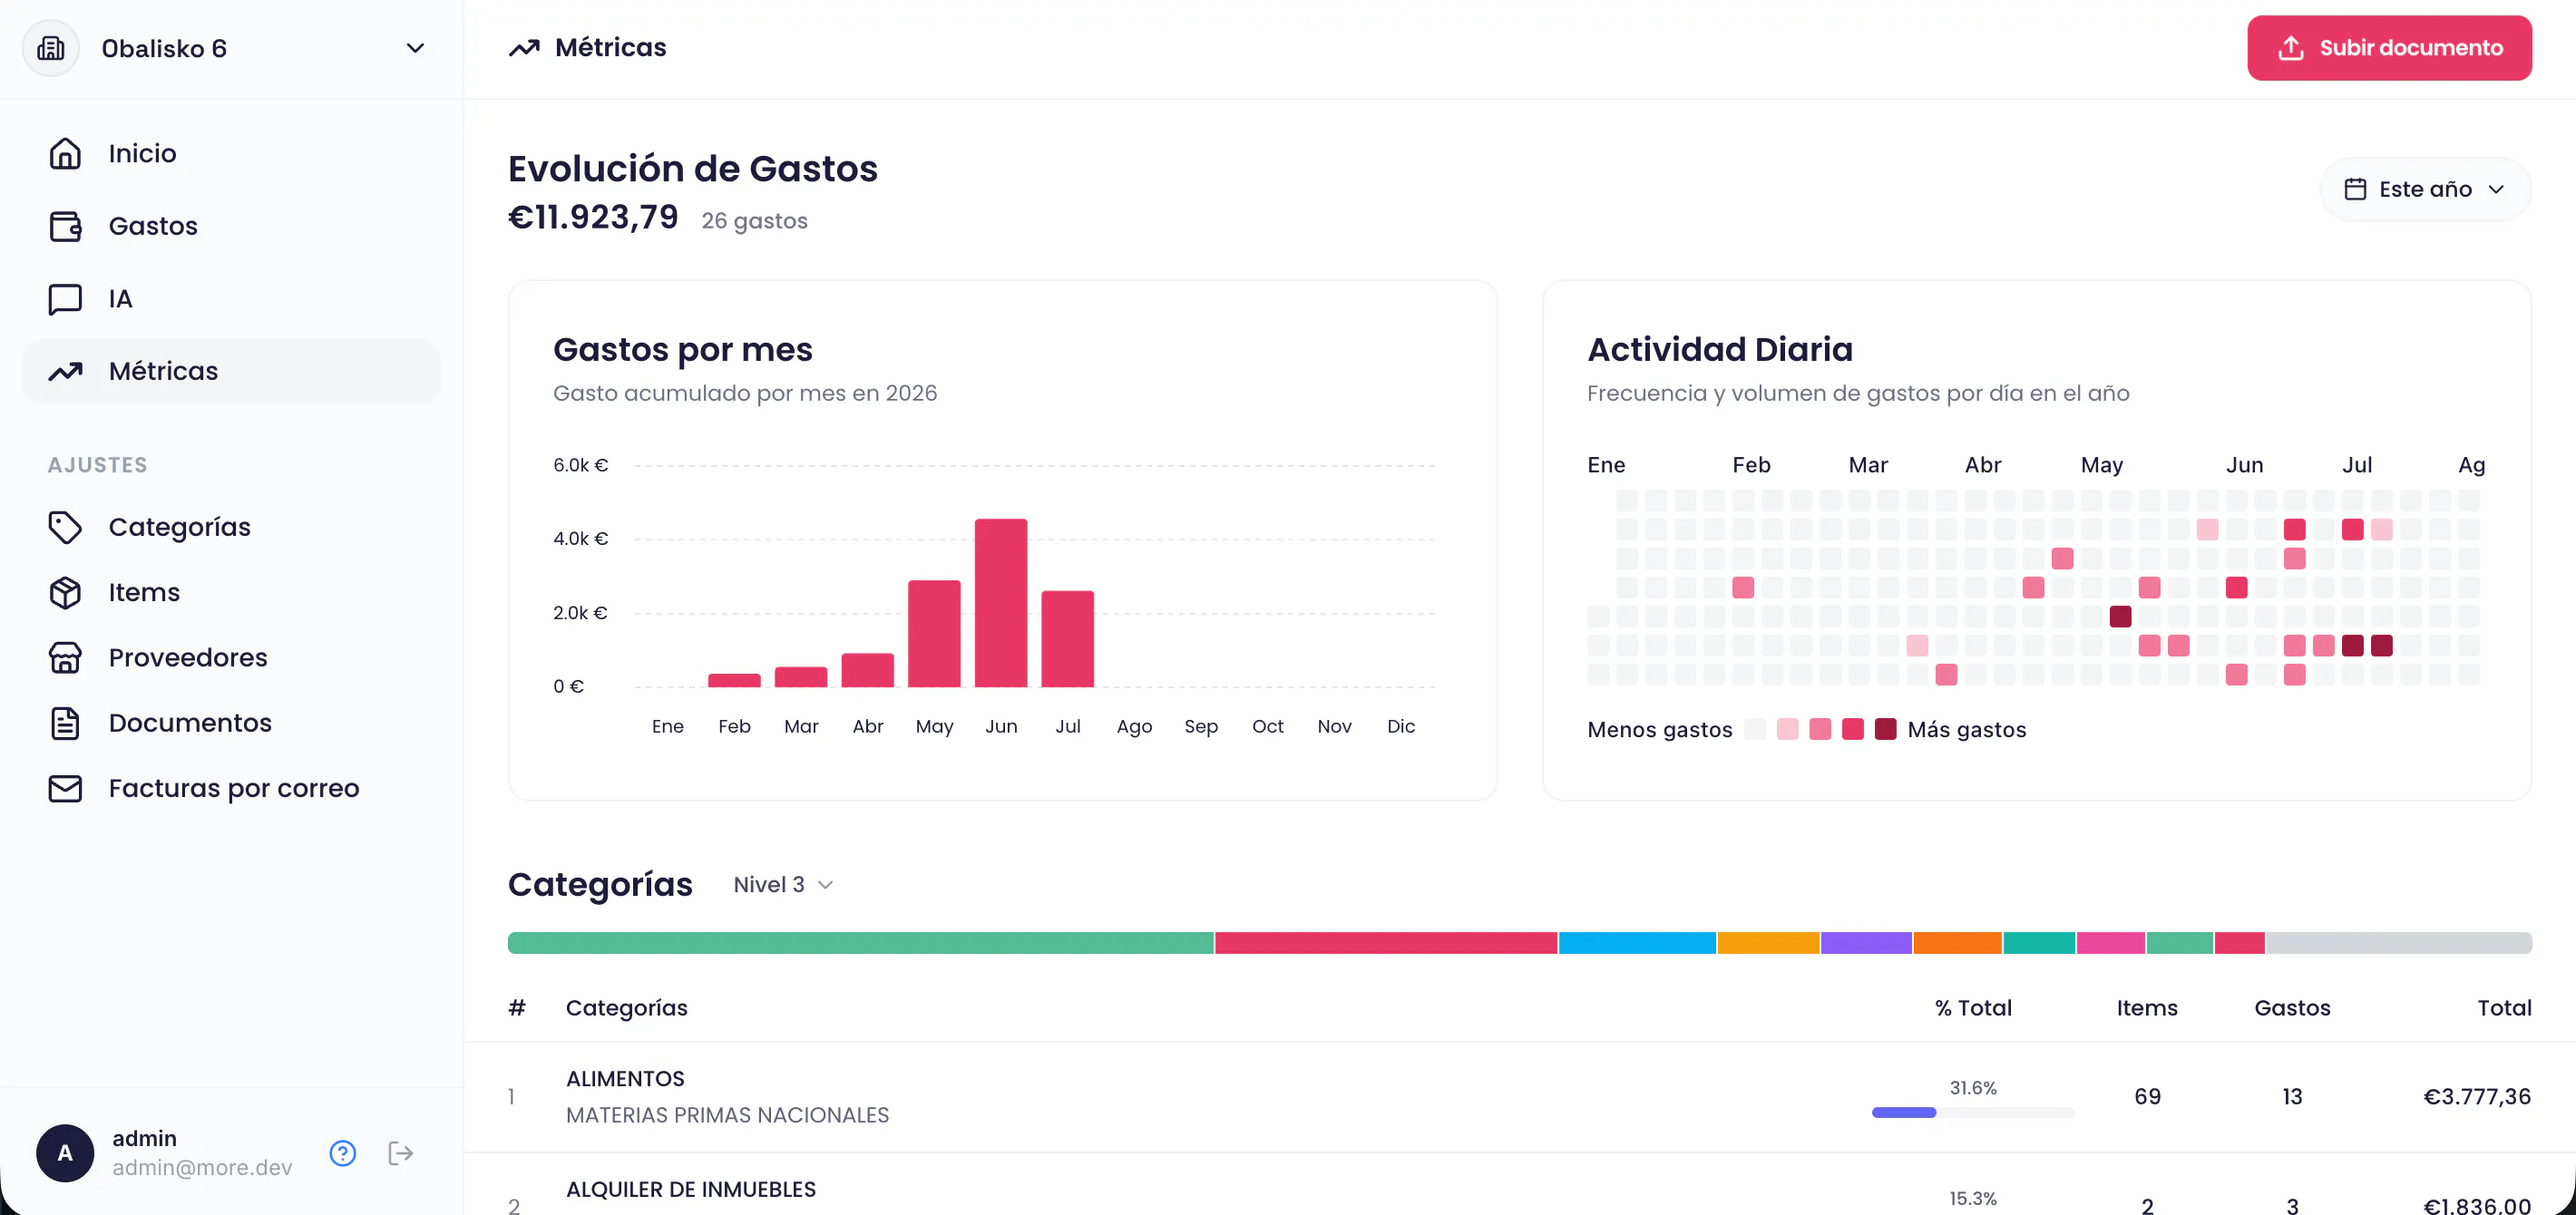Click the Gastos wallet icon

click(65, 226)
